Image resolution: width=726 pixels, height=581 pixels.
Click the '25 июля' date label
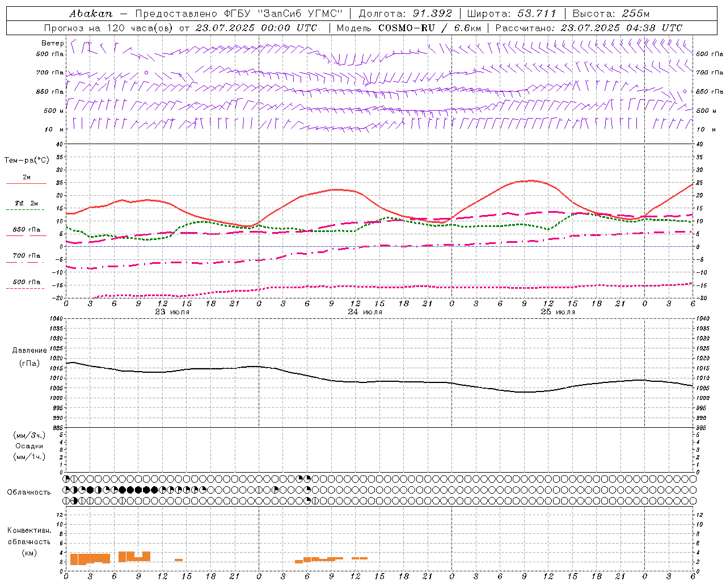tap(558, 311)
